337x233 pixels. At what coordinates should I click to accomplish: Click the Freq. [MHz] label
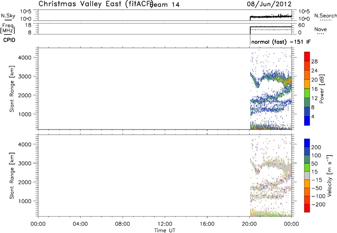(x=8, y=28)
